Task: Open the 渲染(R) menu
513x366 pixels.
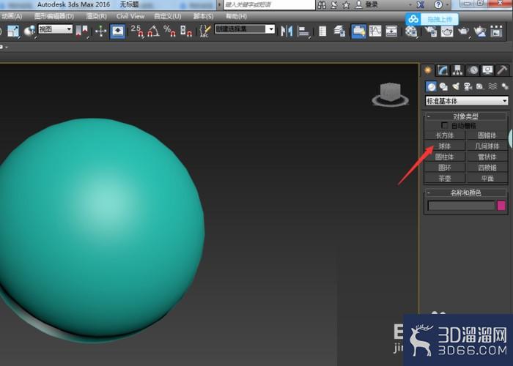Action: pos(96,16)
